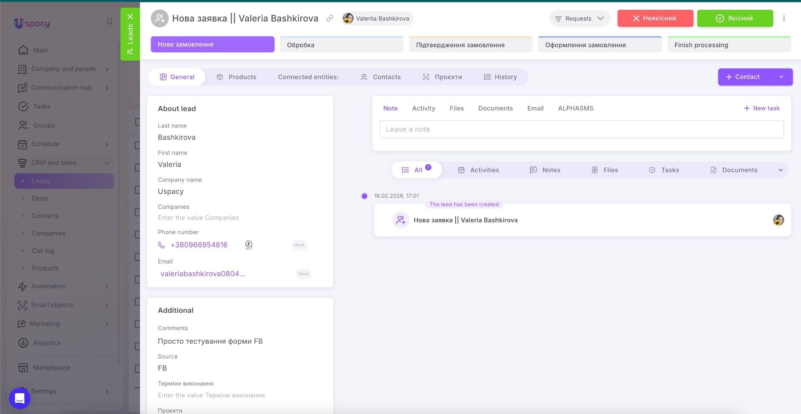Click the New task link
Viewport: 801px width, 414px height.
click(761, 108)
